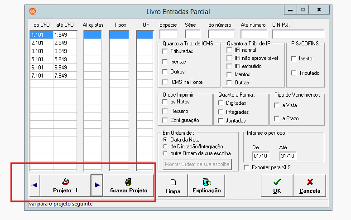Select the 6.949 até CFO cell
The height and width of the screenshot is (220, 351).
point(65,67)
